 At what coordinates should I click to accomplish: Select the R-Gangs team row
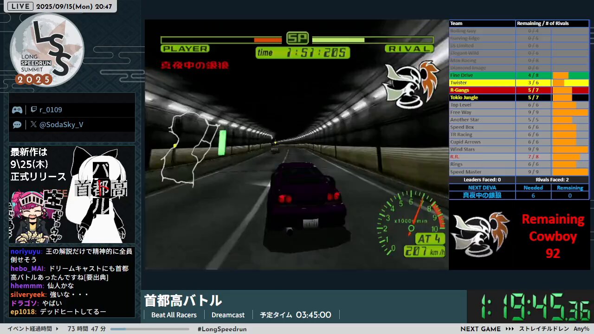click(519, 90)
